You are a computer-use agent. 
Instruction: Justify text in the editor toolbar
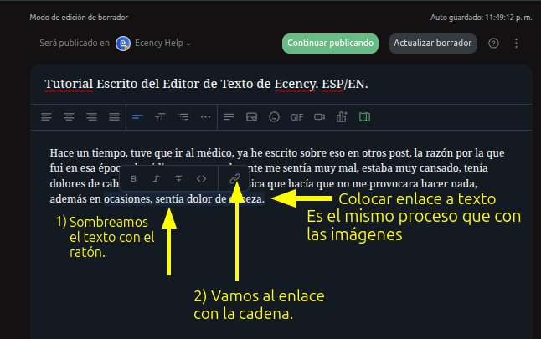click(114, 117)
